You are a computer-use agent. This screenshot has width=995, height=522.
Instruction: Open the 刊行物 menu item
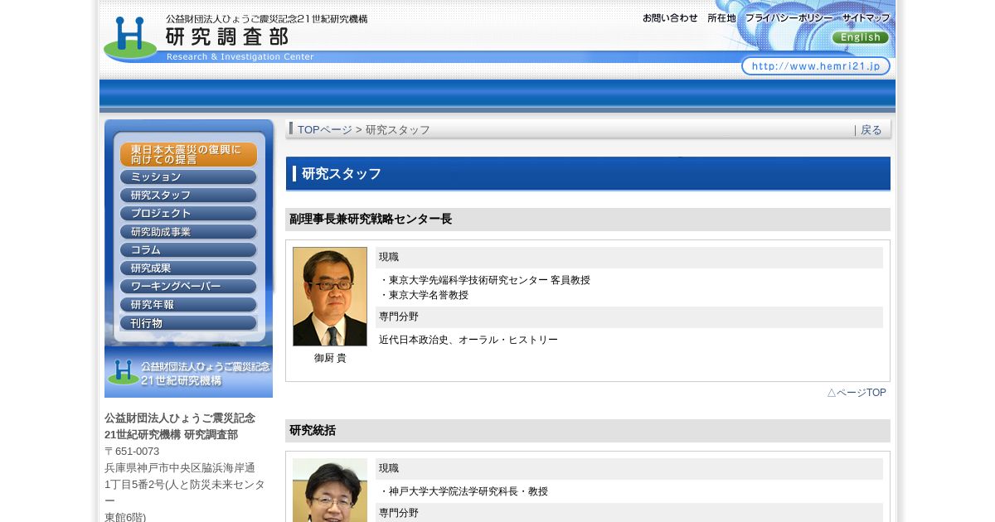click(x=188, y=322)
